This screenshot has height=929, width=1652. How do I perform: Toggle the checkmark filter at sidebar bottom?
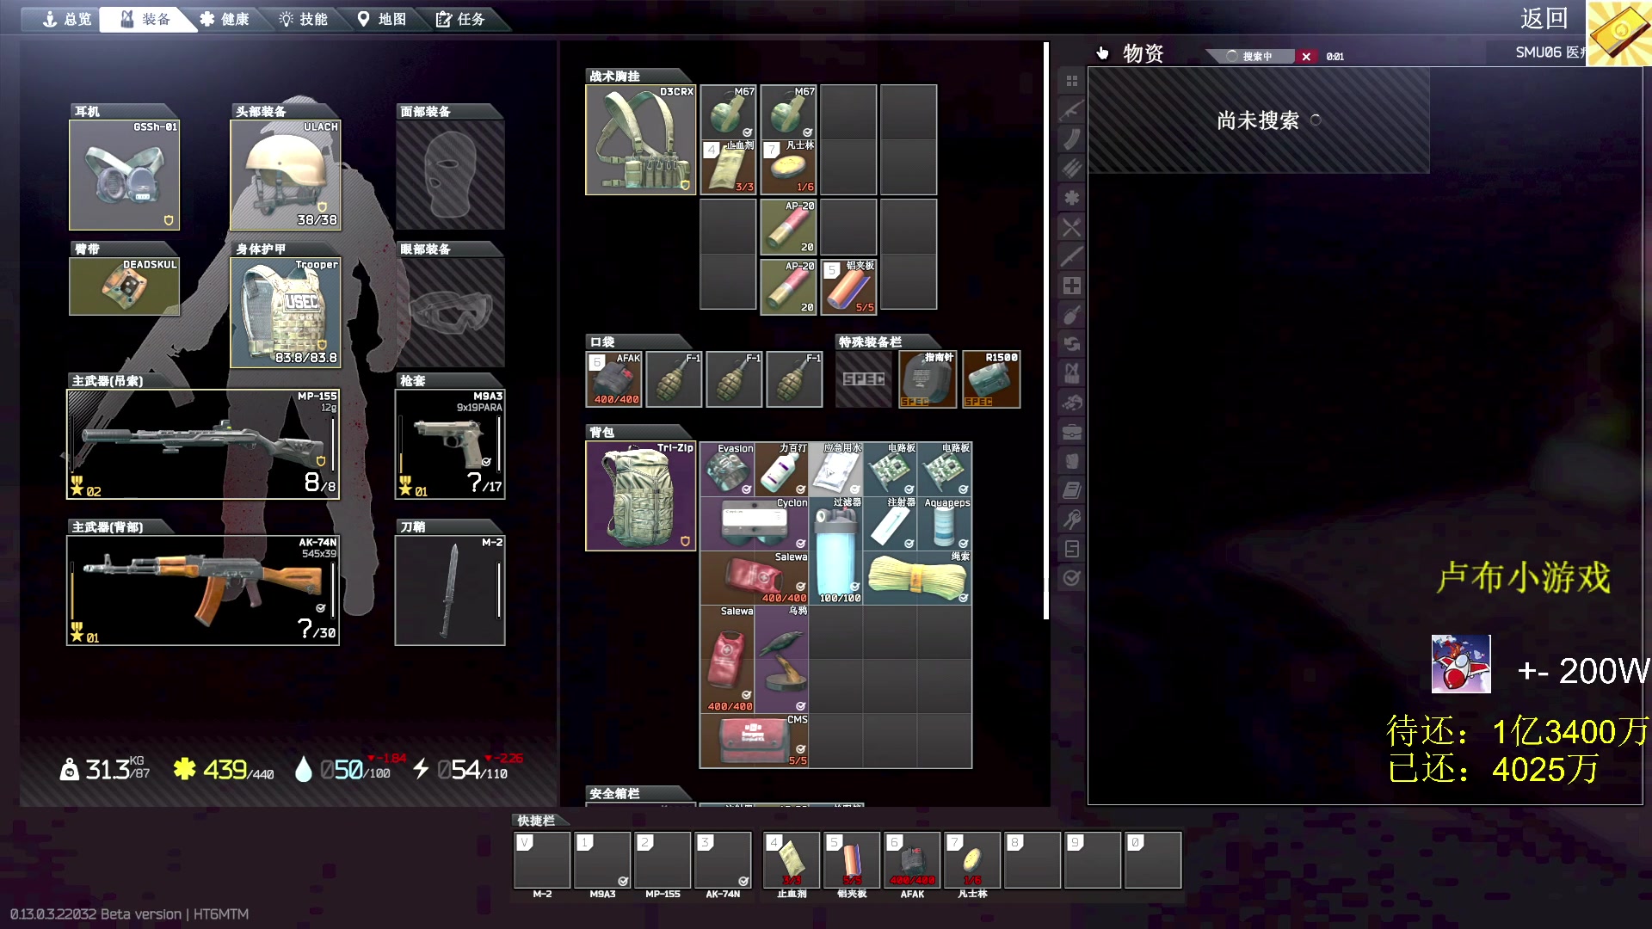pos(1071,578)
